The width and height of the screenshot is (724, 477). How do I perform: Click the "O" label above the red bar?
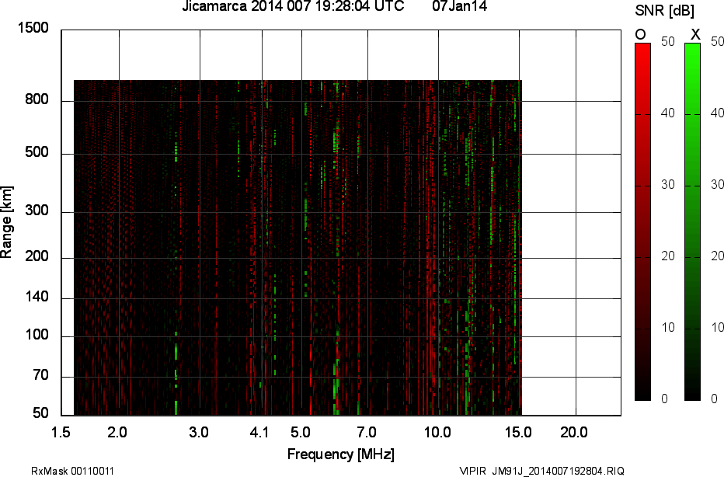(640, 34)
